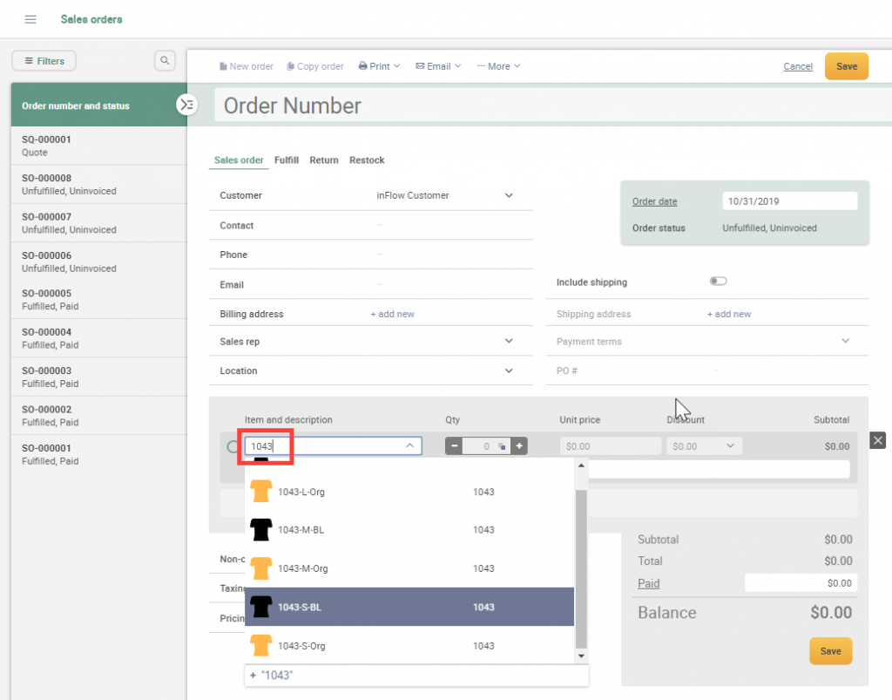Click the item list scrollbar thumb
The height and width of the screenshot is (700, 892).
coord(581,568)
